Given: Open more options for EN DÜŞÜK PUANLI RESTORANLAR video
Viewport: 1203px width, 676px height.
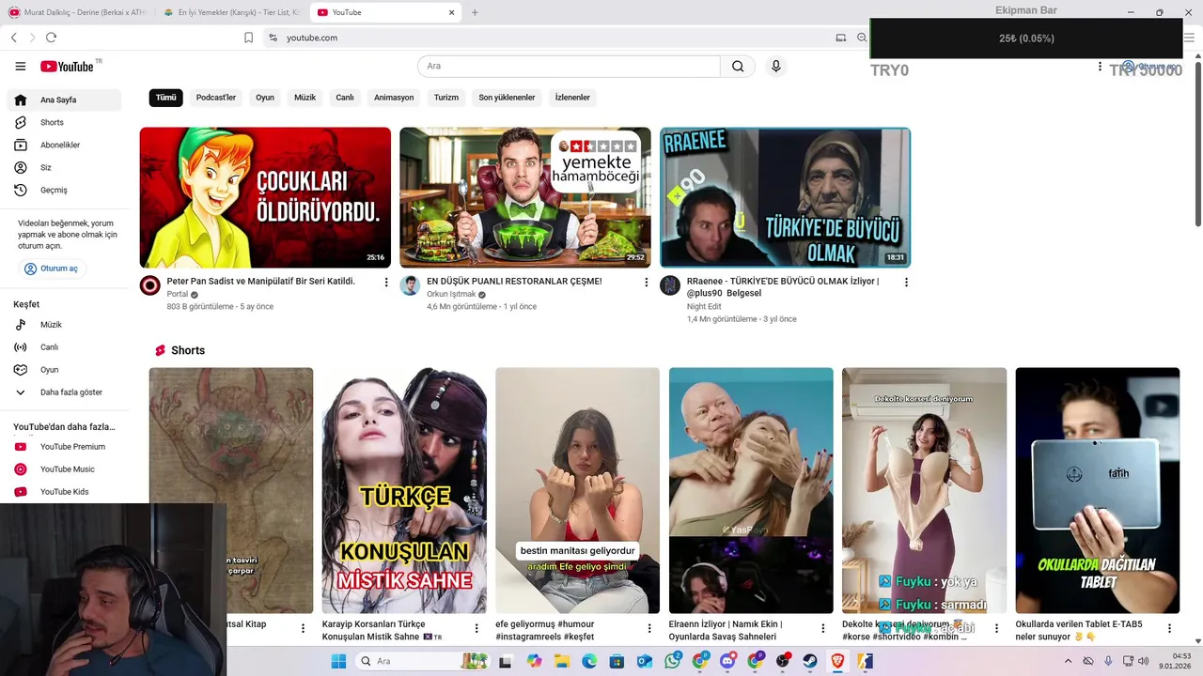Looking at the screenshot, I should [x=646, y=282].
